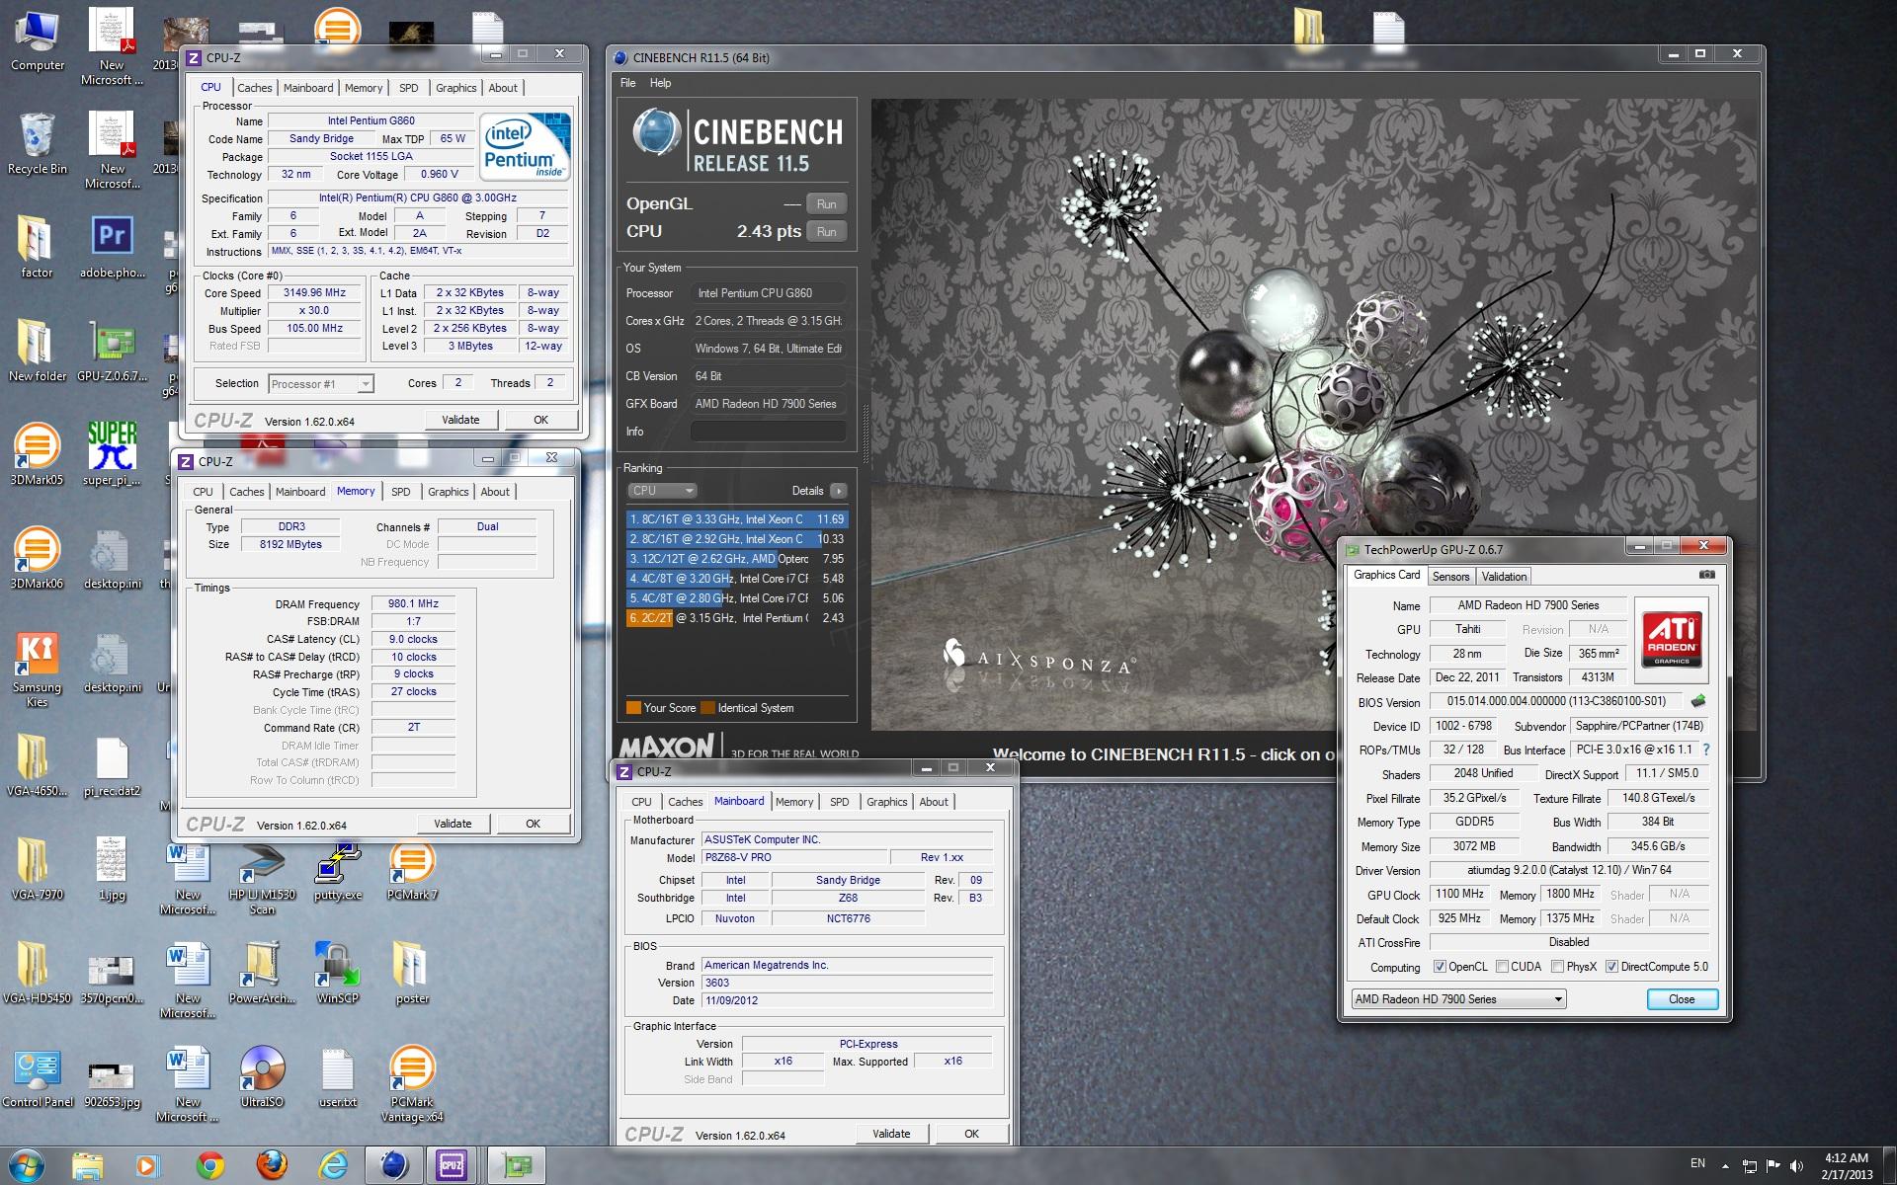Click the GPU-Z bus interface question mark
Screen dimensions: 1897x1185
pyautogui.click(x=1705, y=750)
